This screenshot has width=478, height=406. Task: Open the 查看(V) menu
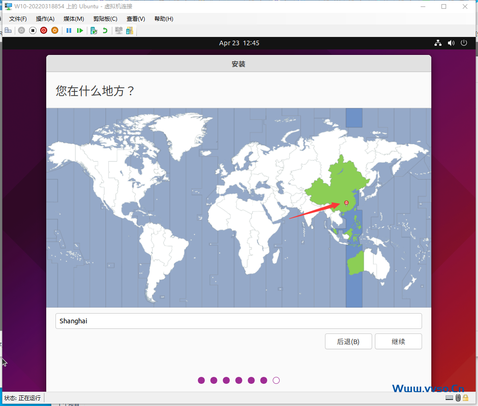135,19
